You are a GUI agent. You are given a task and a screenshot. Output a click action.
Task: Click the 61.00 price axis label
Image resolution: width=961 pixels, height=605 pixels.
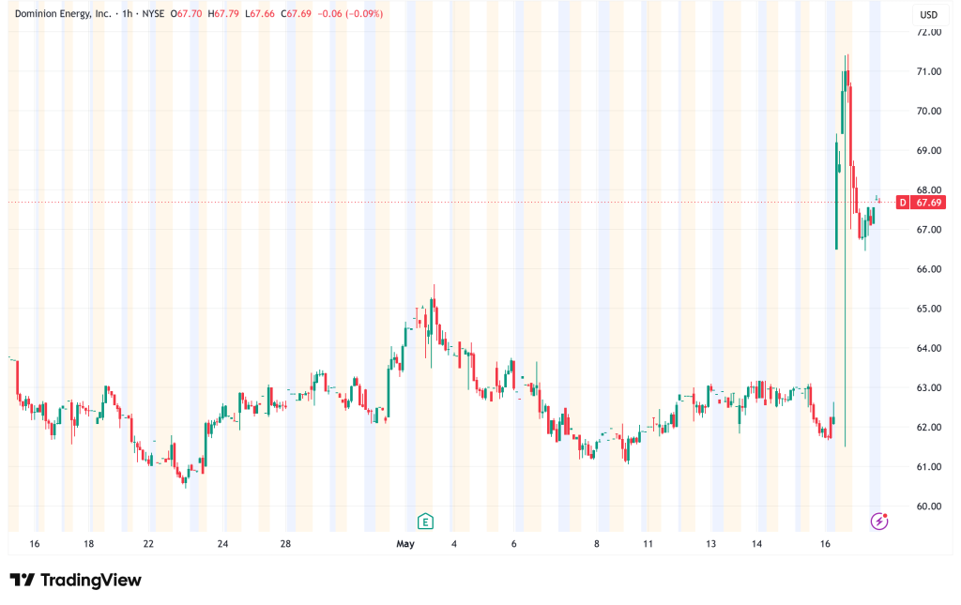coord(928,466)
